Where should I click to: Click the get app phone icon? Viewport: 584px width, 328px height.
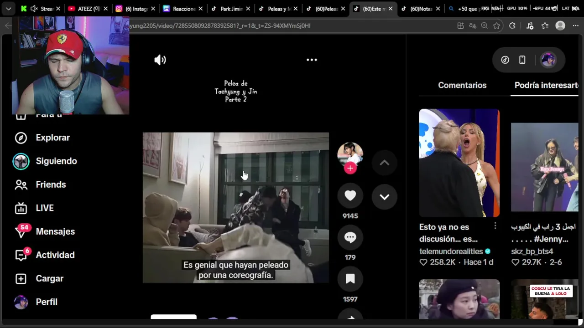tap(522, 60)
